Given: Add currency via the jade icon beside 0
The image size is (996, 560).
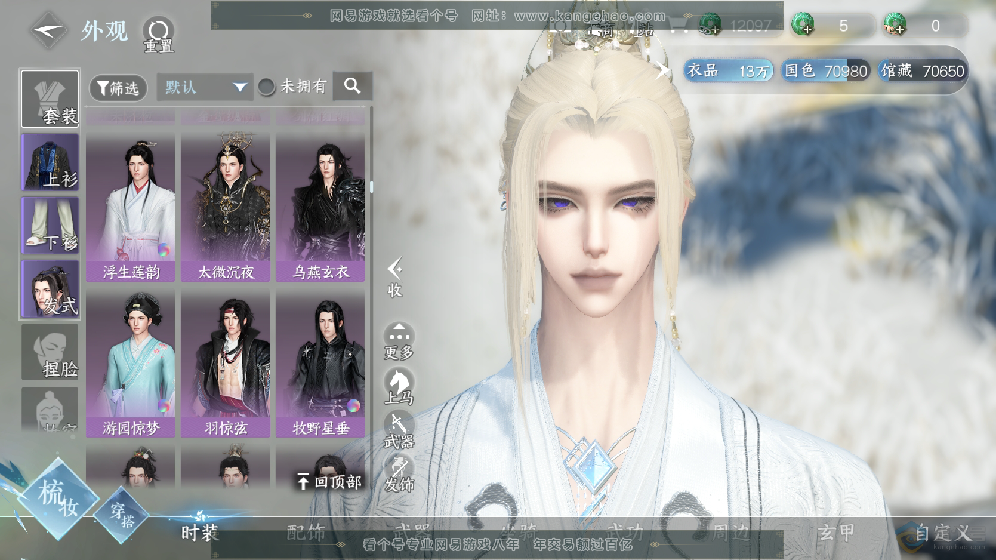Looking at the screenshot, I should tap(895, 25).
